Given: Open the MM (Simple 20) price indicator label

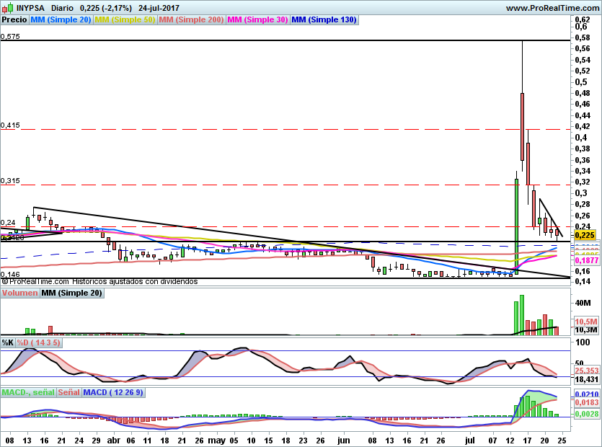Looking at the screenshot, I should point(61,20).
